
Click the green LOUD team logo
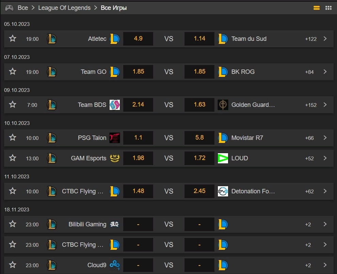[x=223, y=158]
